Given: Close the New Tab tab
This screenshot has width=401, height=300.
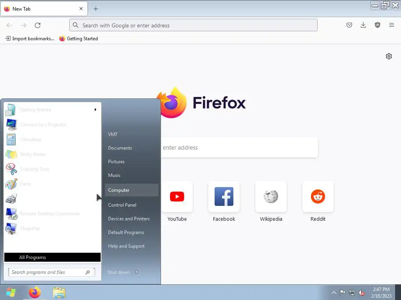Looking at the screenshot, I should point(81,9).
